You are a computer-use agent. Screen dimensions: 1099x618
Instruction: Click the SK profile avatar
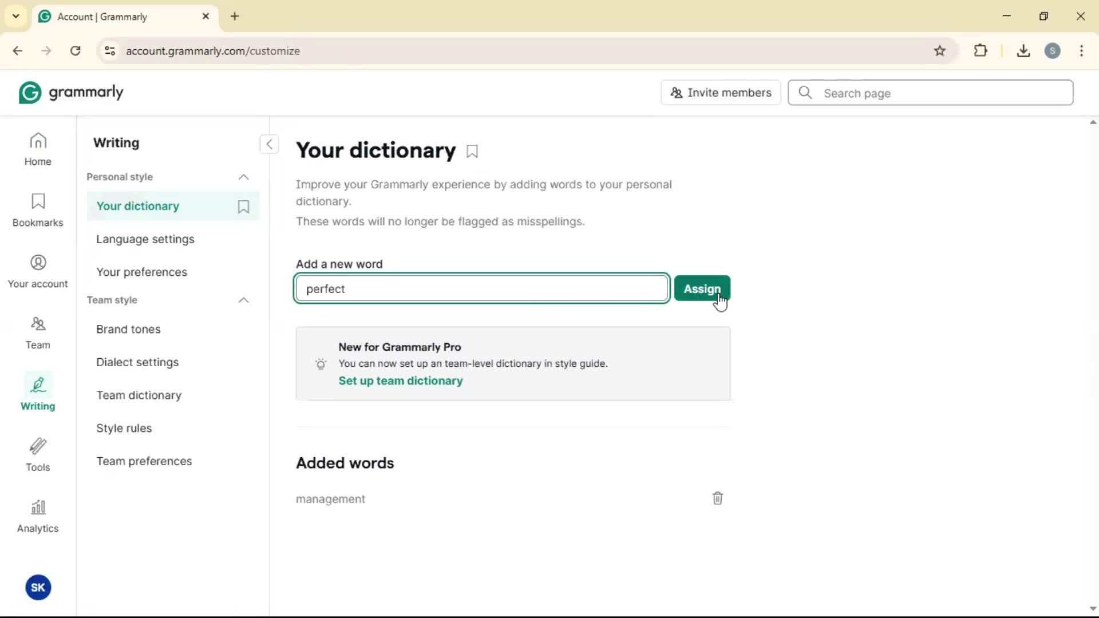click(x=38, y=588)
